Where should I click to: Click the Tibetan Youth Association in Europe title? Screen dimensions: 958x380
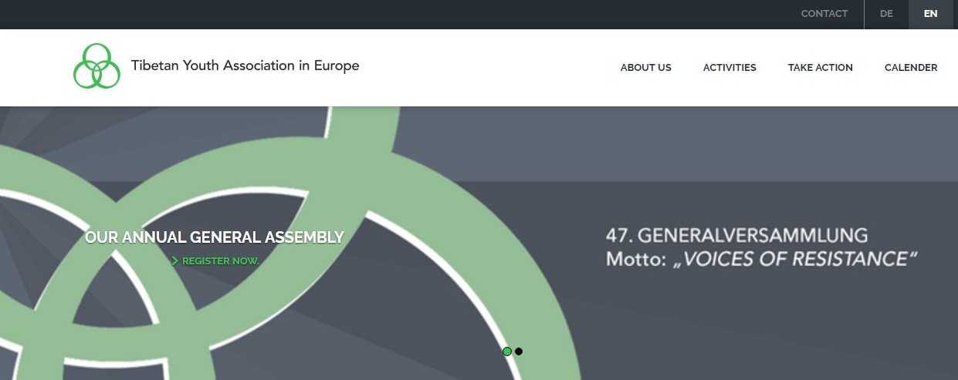click(x=245, y=66)
